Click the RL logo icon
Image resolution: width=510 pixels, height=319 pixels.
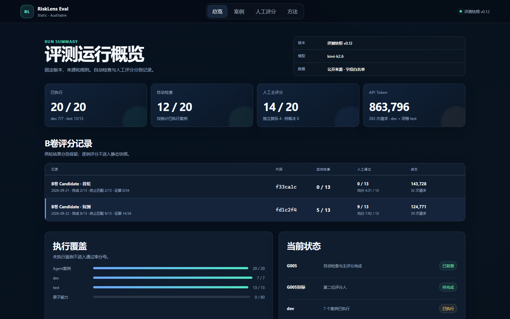[27, 11]
